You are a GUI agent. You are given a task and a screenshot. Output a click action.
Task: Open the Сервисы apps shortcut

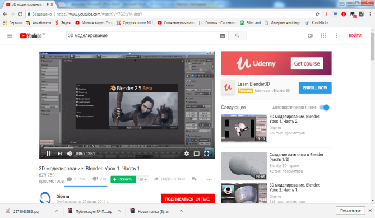[x=13, y=23]
